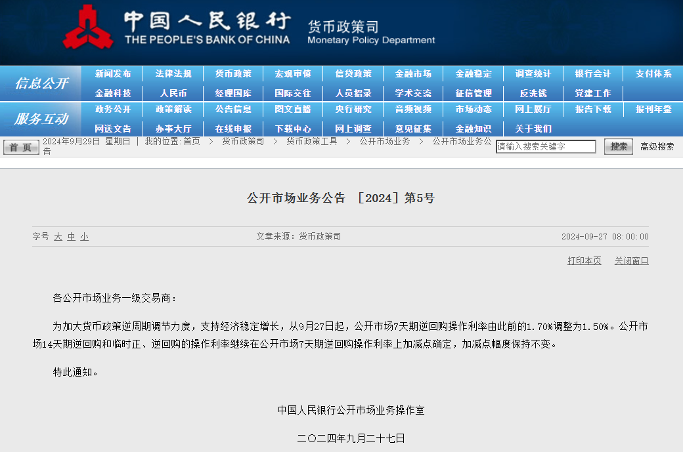Open 政策解读 under 服务互动

pyautogui.click(x=173, y=110)
